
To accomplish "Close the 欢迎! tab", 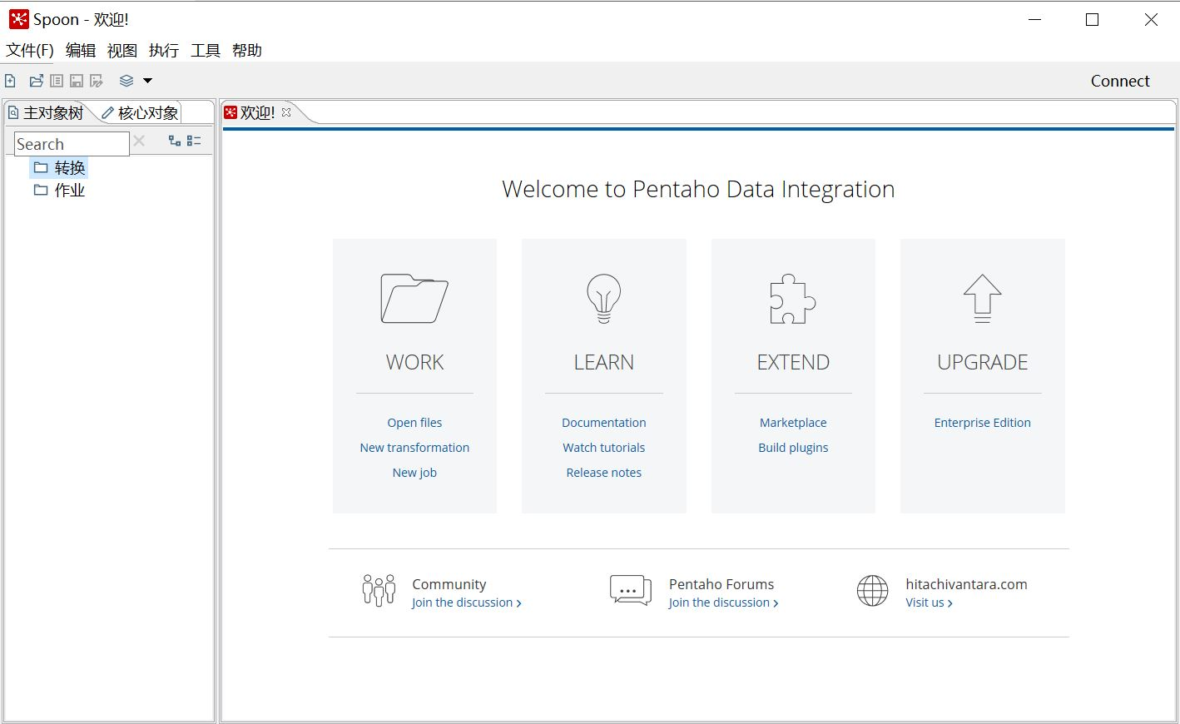I will click(x=286, y=112).
